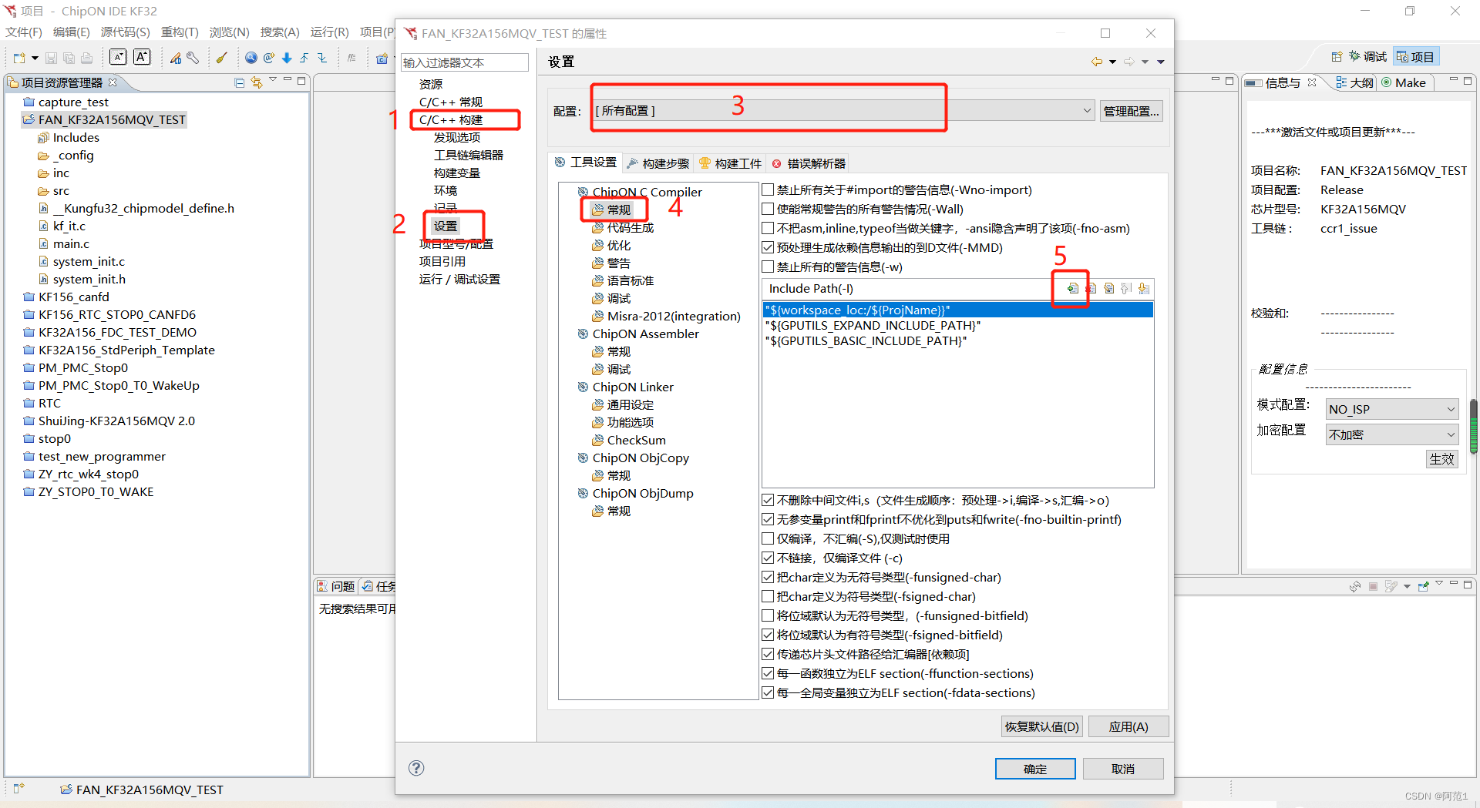Click the 管理配置... button
Image resolution: width=1480 pixels, height=808 pixels.
coord(1131,111)
